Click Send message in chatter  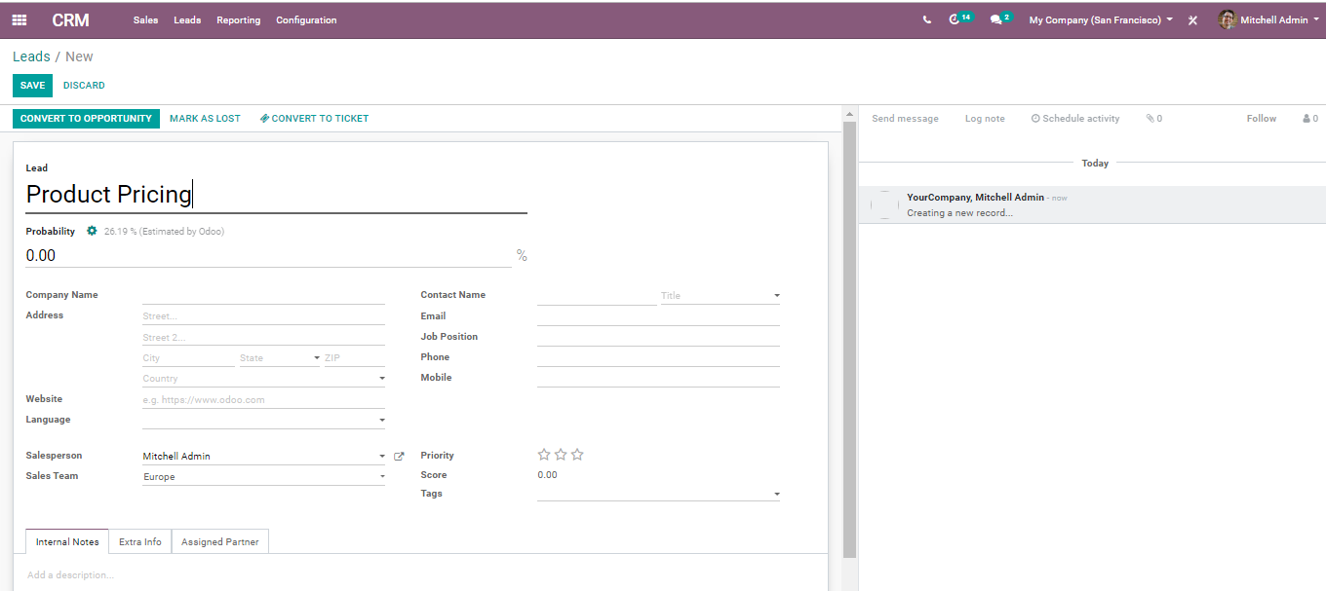905,119
